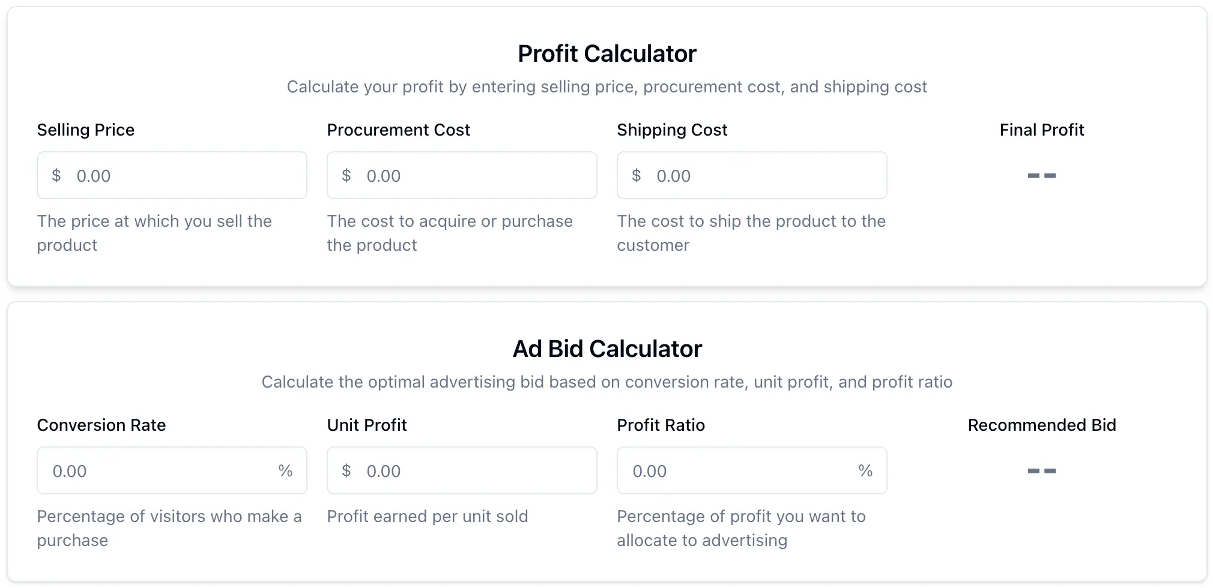Click the percent symbol in Profit Ratio
This screenshot has height=588, width=1213.
point(865,470)
